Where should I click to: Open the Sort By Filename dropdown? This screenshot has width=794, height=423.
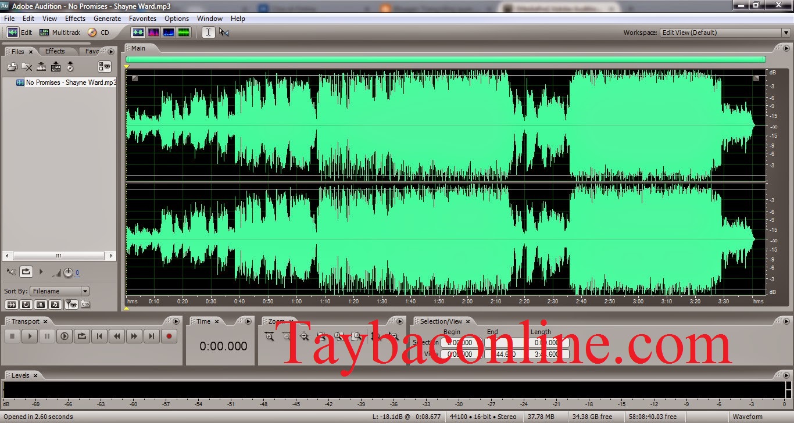pyautogui.click(x=60, y=291)
